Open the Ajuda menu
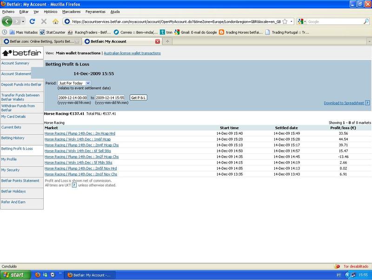This screenshot has width=372, height=280. [115, 12]
